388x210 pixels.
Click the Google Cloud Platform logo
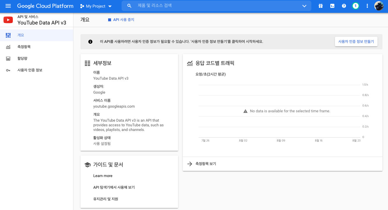45,6
